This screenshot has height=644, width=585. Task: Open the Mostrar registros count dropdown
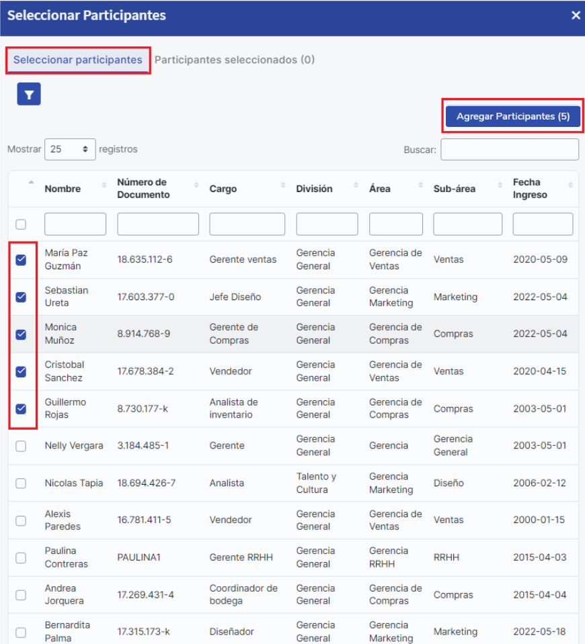[x=69, y=150]
